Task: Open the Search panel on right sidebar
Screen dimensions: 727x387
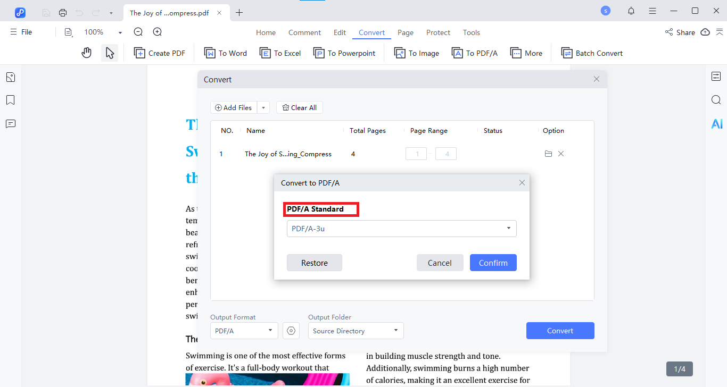Action: [x=716, y=99]
